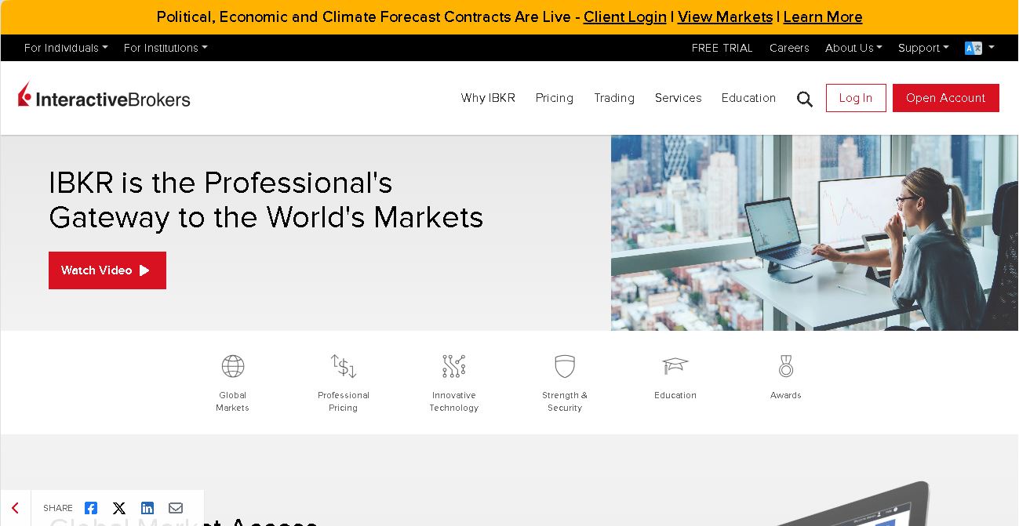Open the Pricing menu

pos(555,98)
